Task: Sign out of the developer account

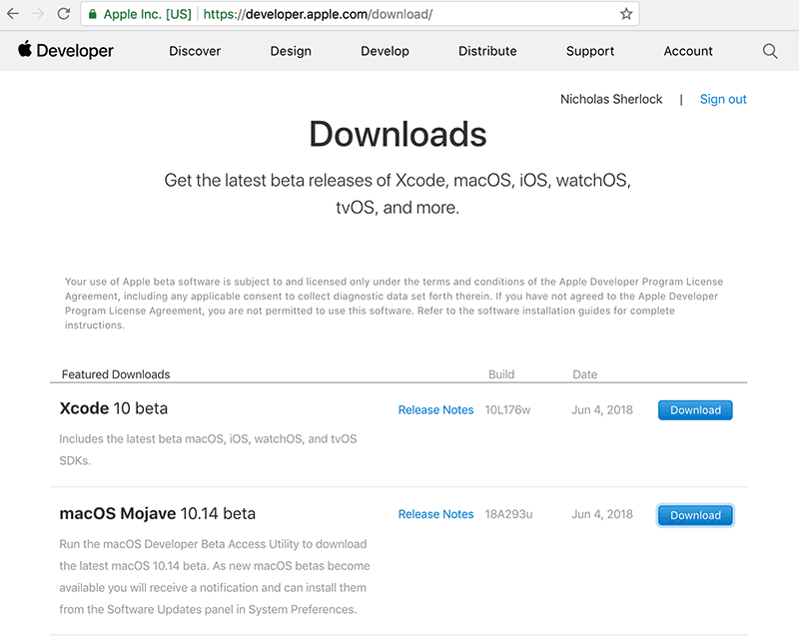Action: (x=723, y=99)
